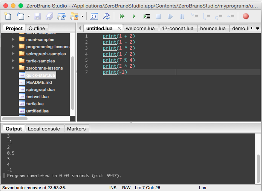
Task: Click the project tree vertical scrollbar
Action: click(73, 83)
